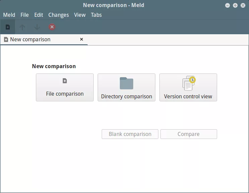This screenshot has width=249, height=193.
Task: Open the Tabs menu
Action: point(96,15)
